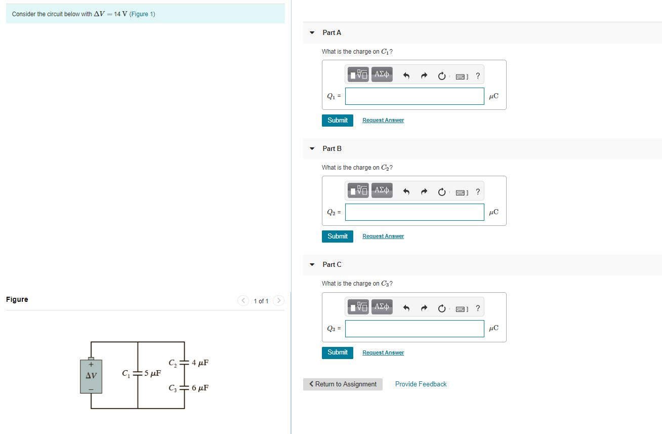Click the redo arrow in Part B toolbar
Image resolution: width=662 pixels, height=434 pixels.
(x=425, y=192)
